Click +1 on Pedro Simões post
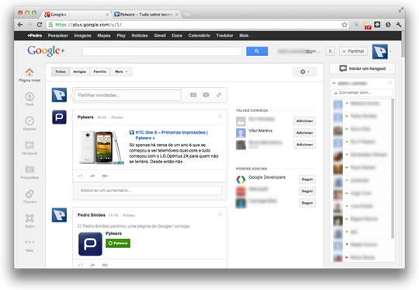Image resolution: width=419 pixels, height=290 pixels. 80,265
